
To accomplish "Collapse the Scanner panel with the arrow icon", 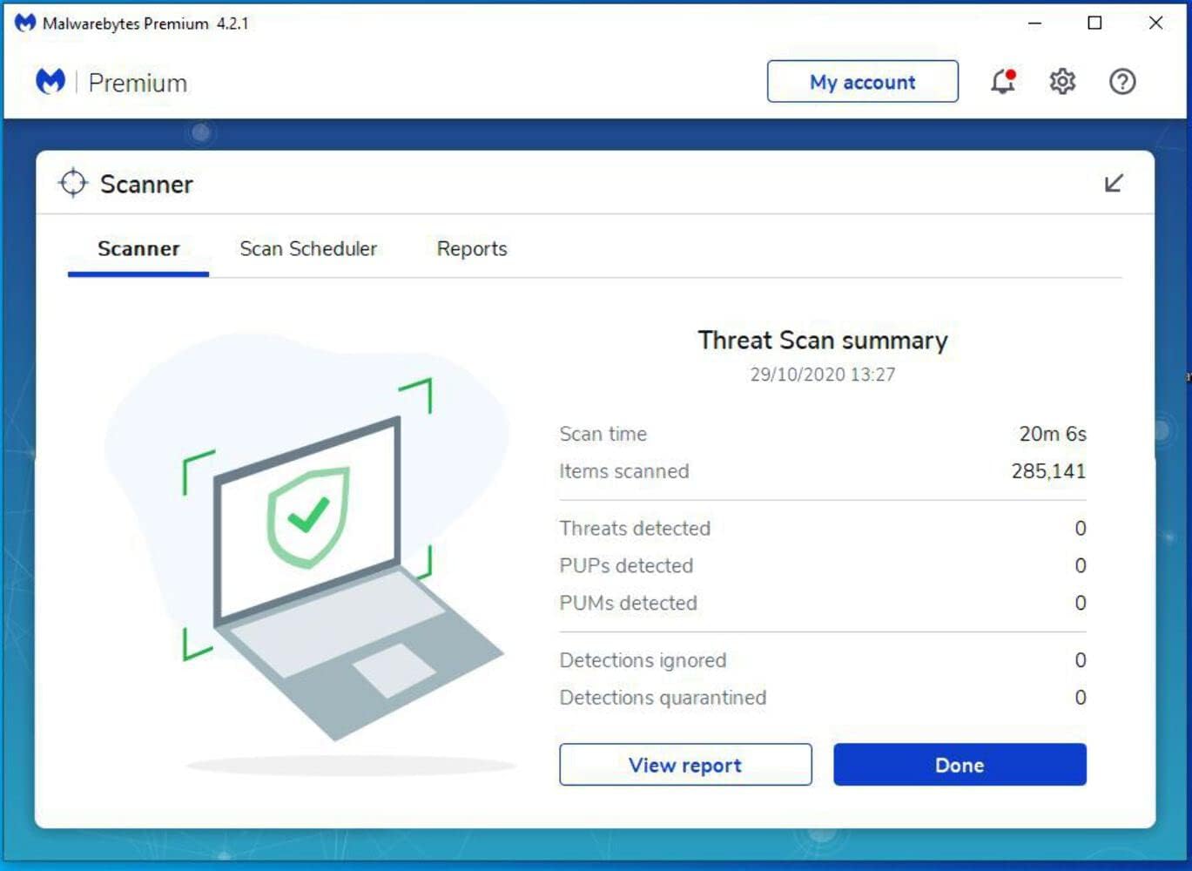I will (1114, 183).
